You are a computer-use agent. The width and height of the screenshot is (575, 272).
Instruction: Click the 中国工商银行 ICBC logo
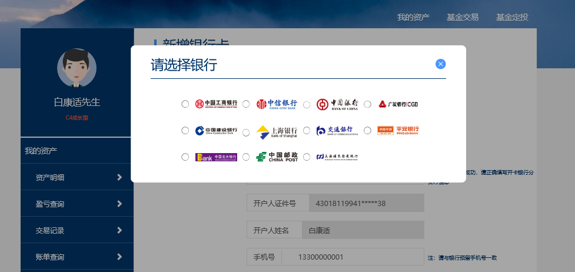point(217,104)
